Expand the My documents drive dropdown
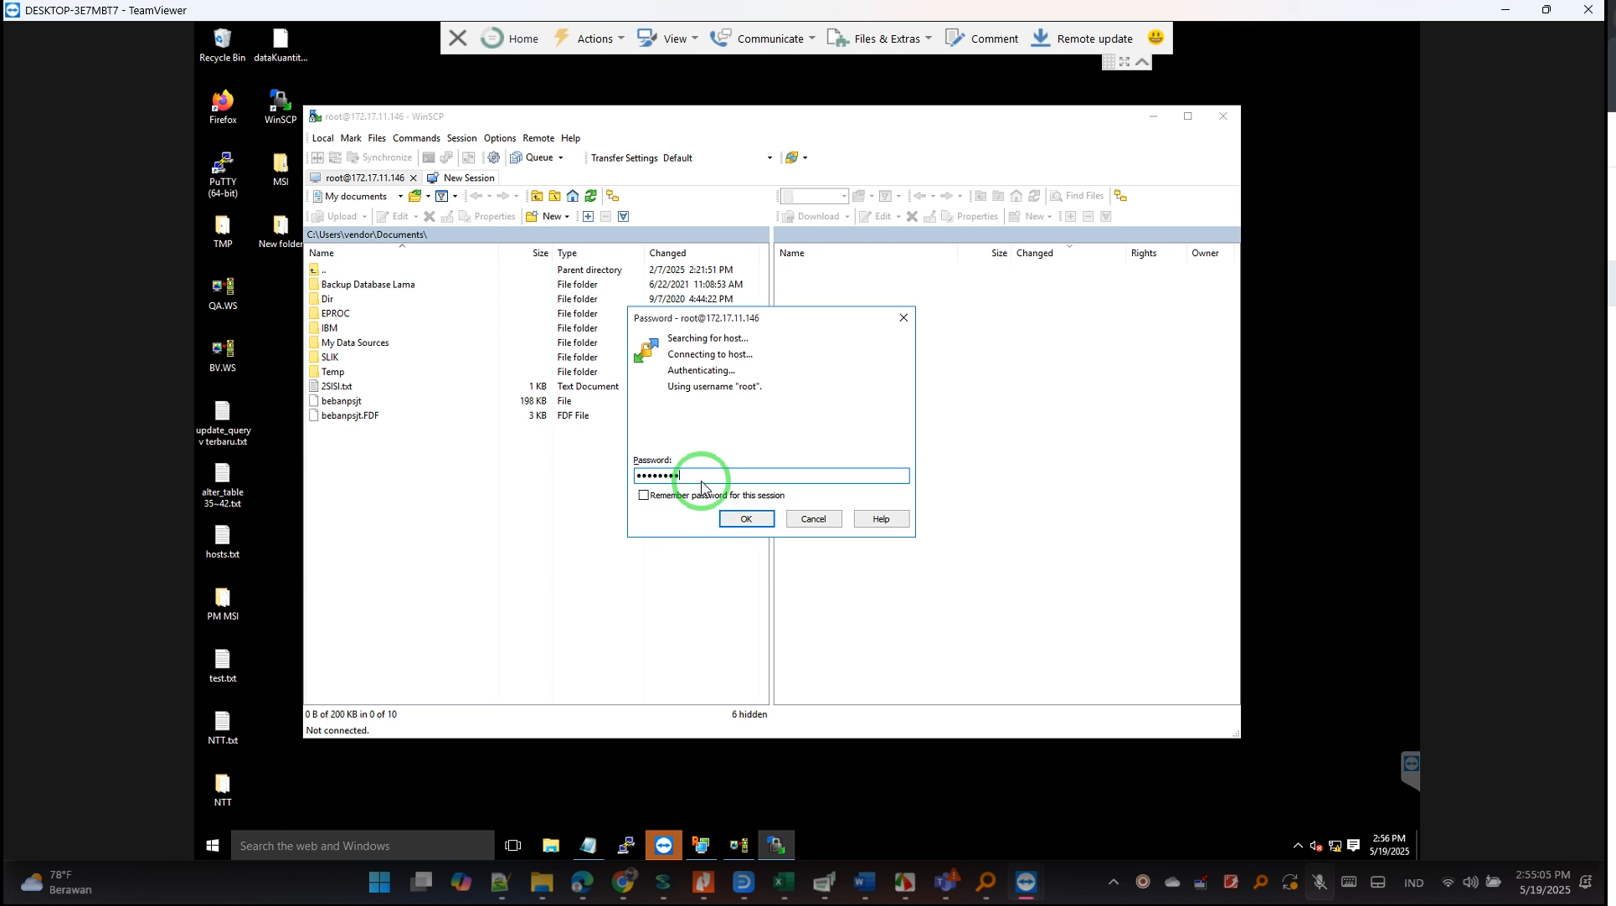This screenshot has width=1616, height=906. coord(400,196)
